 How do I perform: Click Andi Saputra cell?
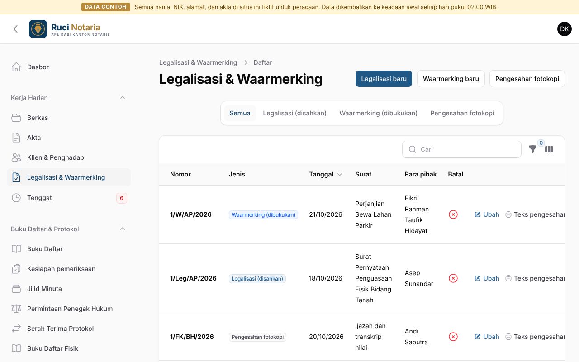416,337
